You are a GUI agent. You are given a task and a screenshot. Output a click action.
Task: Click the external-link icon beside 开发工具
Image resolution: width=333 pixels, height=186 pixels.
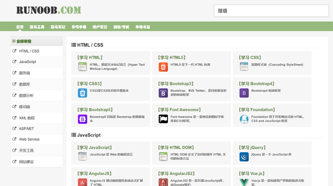point(14,150)
